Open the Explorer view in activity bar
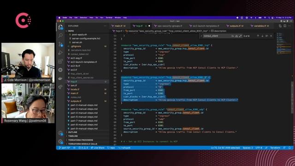This screenshot has width=295, height=166. [60, 27]
